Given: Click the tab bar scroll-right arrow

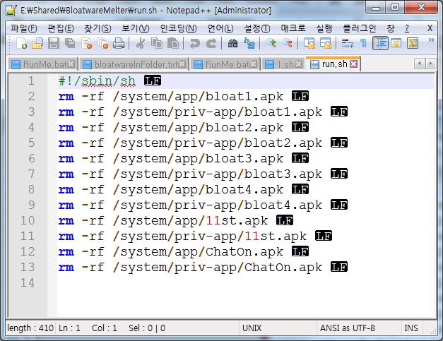Looking at the screenshot, I should (x=431, y=64).
